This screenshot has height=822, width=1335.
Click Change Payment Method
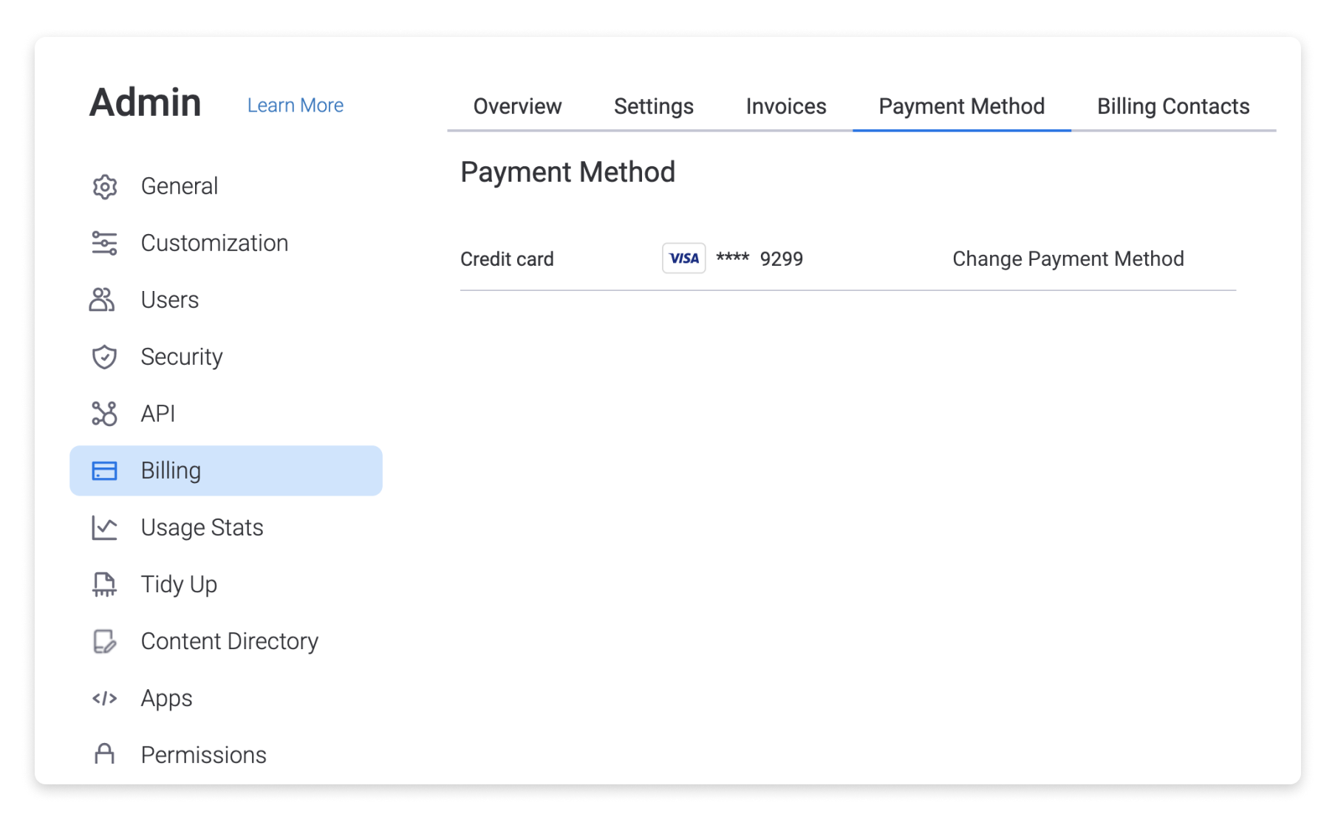[x=1068, y=259]
